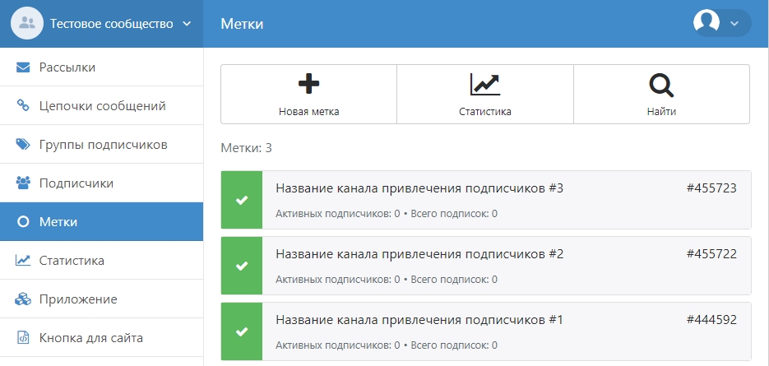
Task: Open the user avatar dropdown menu
Action: (721, 23)
